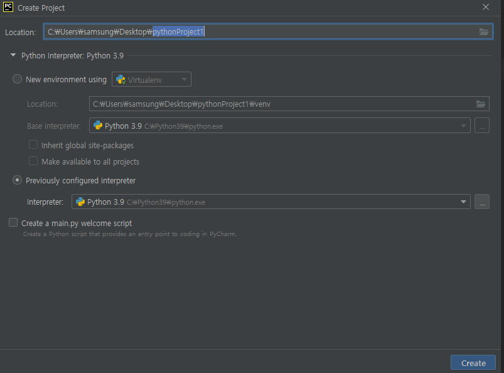Browse folder for project Location field
Screen dimensions: 504x373
[x=484, y=31]
